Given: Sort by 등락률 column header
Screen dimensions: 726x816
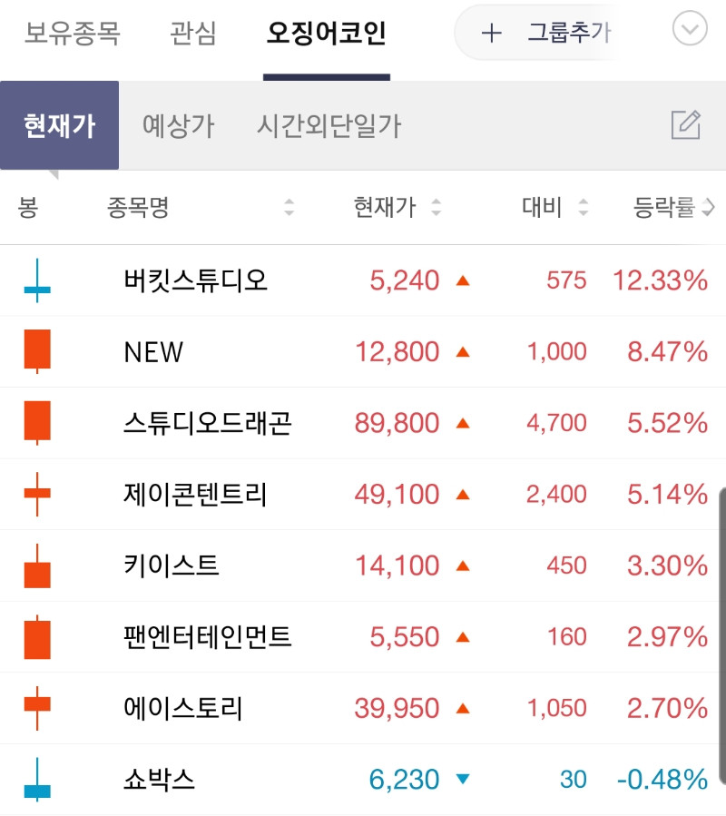Looking at the screenshot, I should tap(672, 208).
